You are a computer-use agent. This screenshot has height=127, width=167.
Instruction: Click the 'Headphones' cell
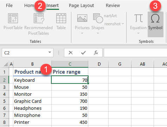[x=32, y=108]
